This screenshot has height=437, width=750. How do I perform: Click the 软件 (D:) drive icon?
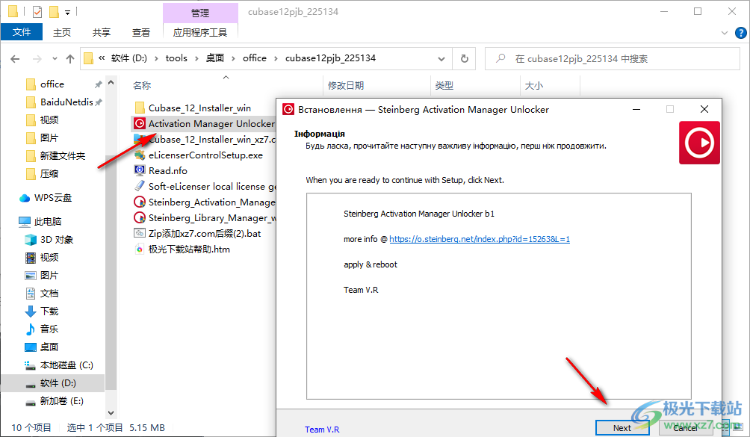tap(30, 385)
